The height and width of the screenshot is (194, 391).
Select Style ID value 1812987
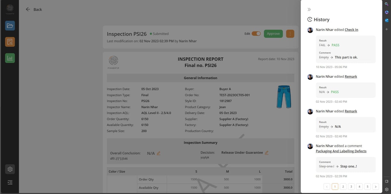[226, 101]
